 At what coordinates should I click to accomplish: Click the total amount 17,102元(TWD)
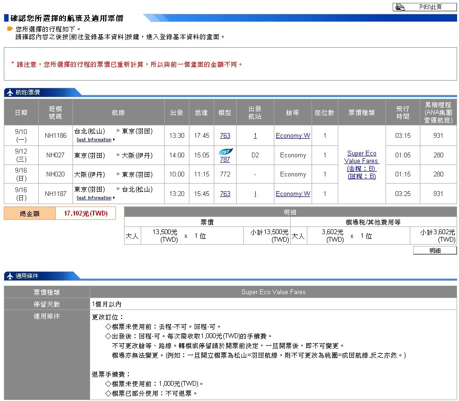tap(86, 214)
